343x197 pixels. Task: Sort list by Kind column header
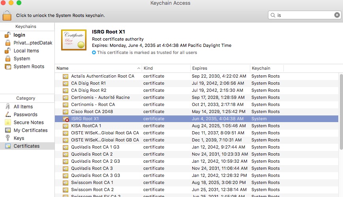pyautogui.click(x=165, y=68)
